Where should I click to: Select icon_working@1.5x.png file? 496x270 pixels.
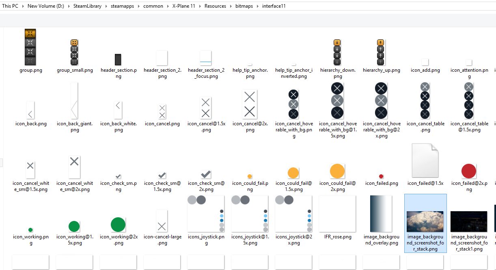pos(74,226)
